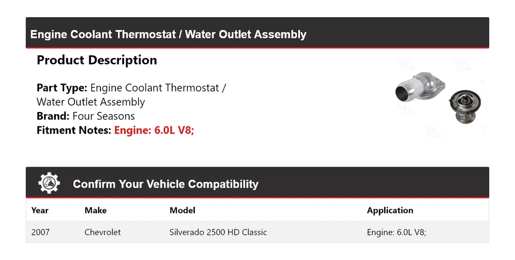Select the Product Description heading
The width and height of the screenshot is (515, 260).
pos(97,60)
